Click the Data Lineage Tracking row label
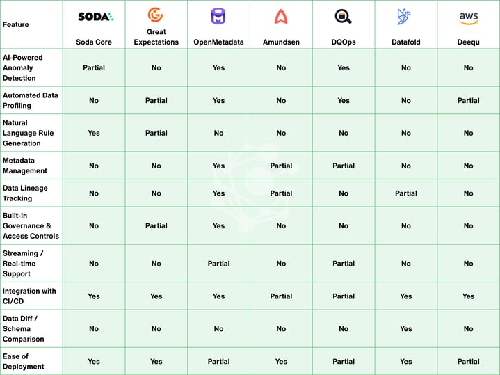500x375 pixels. tap(25, 193)
